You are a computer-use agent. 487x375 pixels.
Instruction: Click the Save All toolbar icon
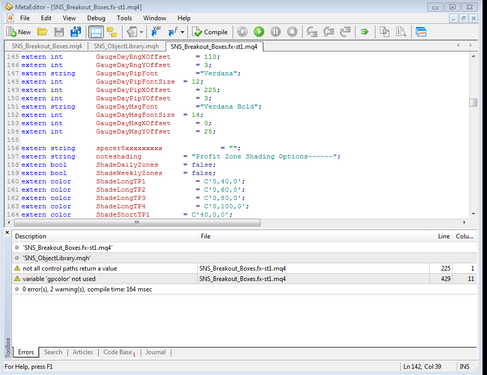[x=75, y=32]
